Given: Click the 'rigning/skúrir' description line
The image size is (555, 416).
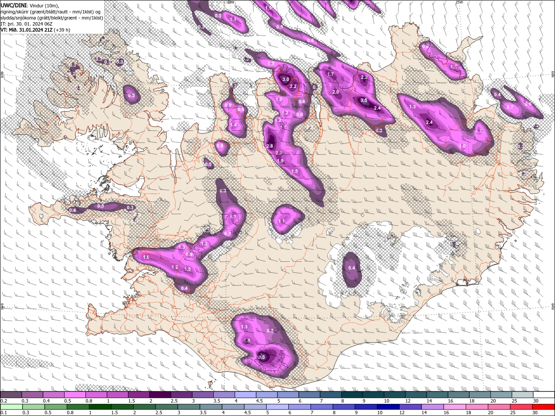Looking at the screenshot, I should pos(51,12).
